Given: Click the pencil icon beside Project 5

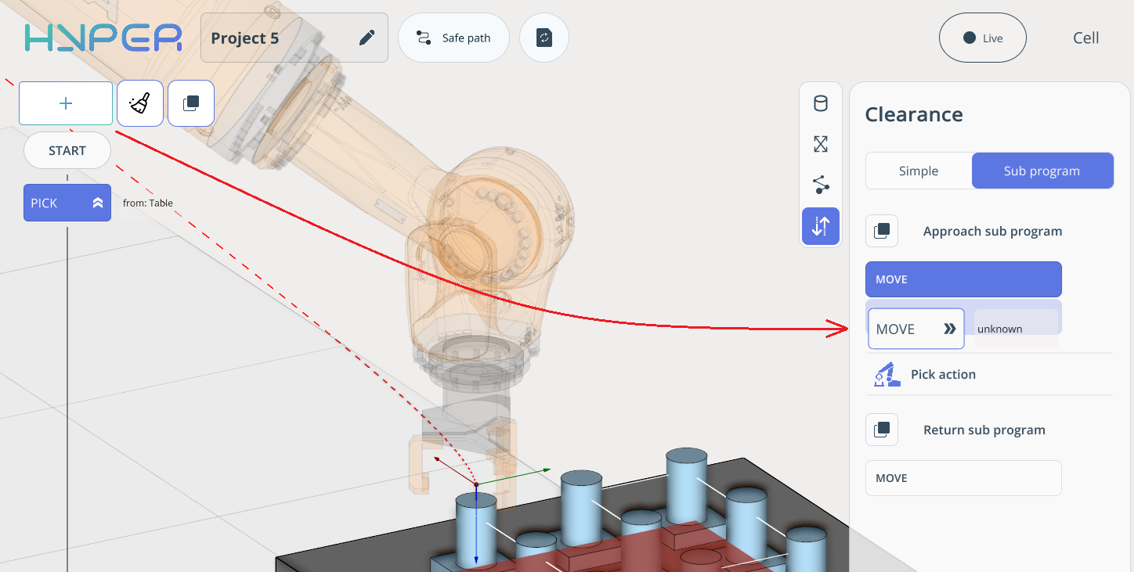Looking at the screenshot, I should coord(367,38).
